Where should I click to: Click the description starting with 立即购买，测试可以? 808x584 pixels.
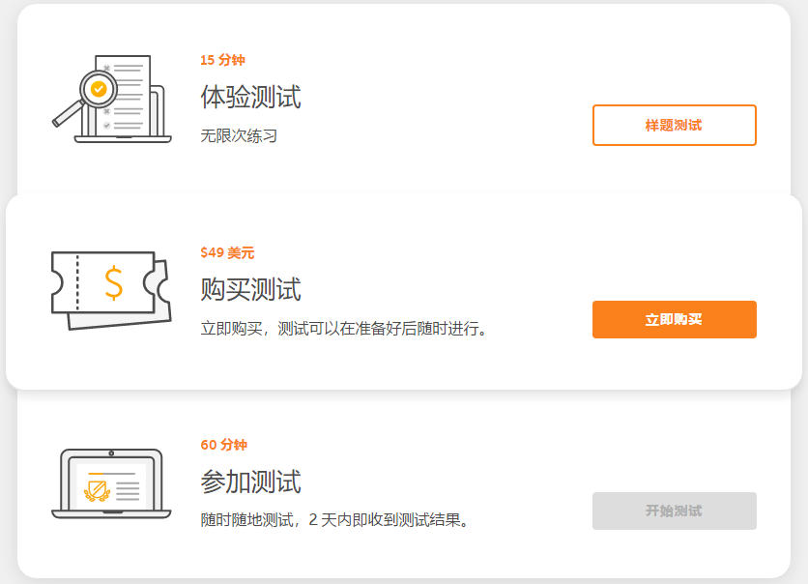[x=344, y=329]
